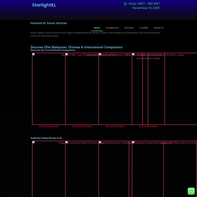197x197 pixels.
Task: Open the About Us menu item
Action: click(x=159, y=28)
